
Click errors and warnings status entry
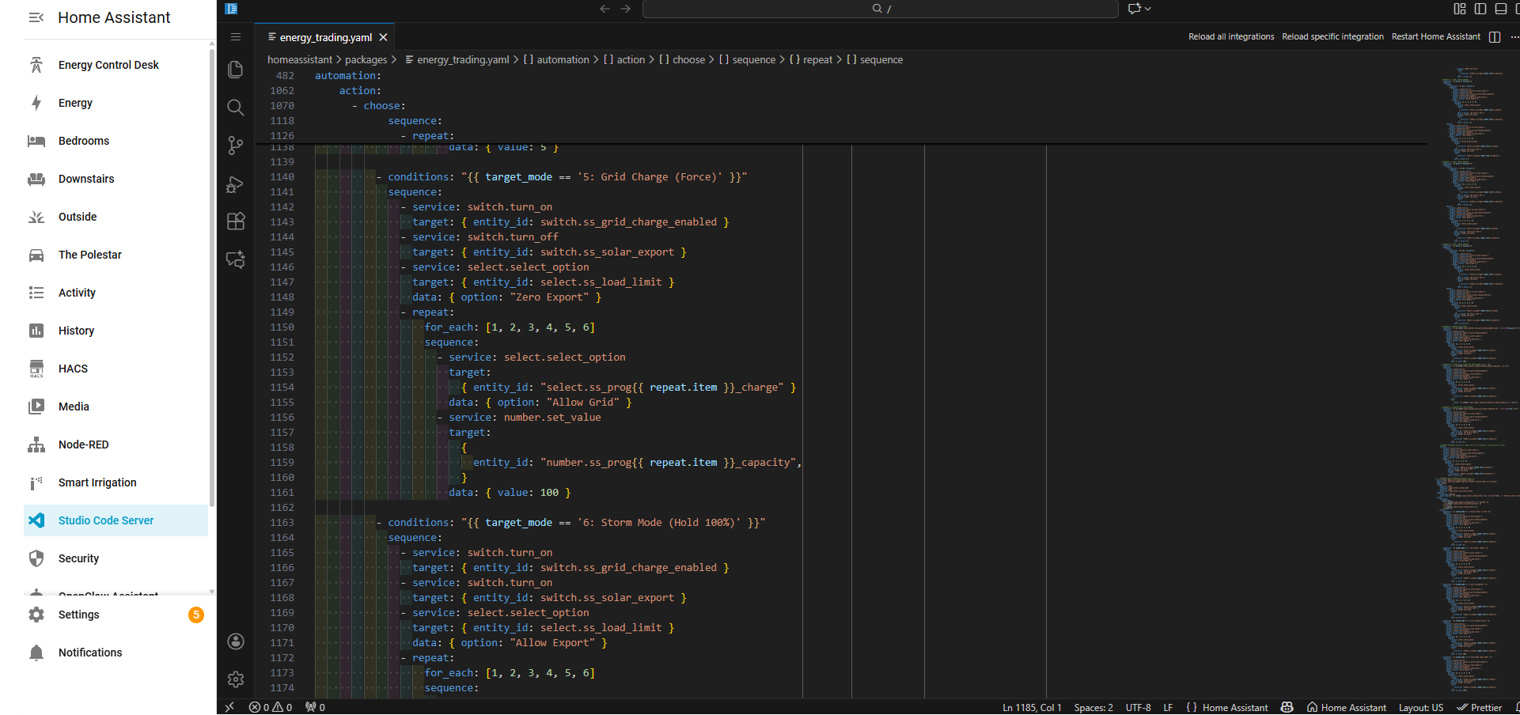pos(271,708)
